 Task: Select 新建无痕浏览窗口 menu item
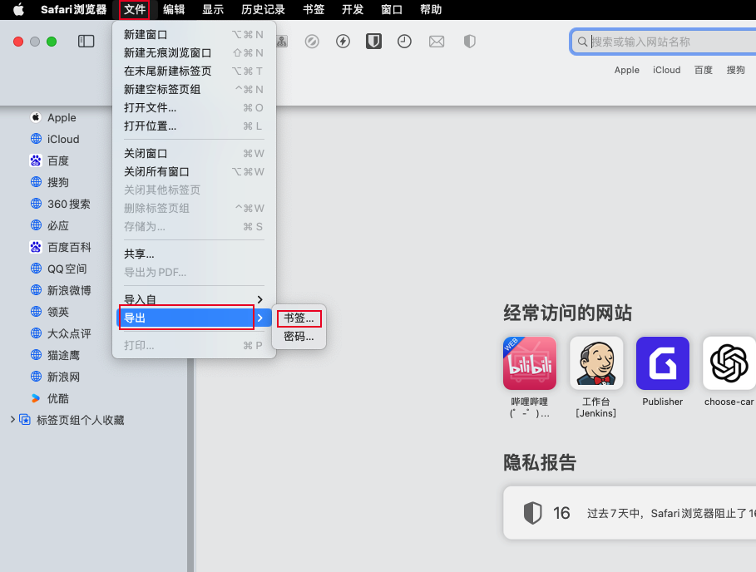167,52
